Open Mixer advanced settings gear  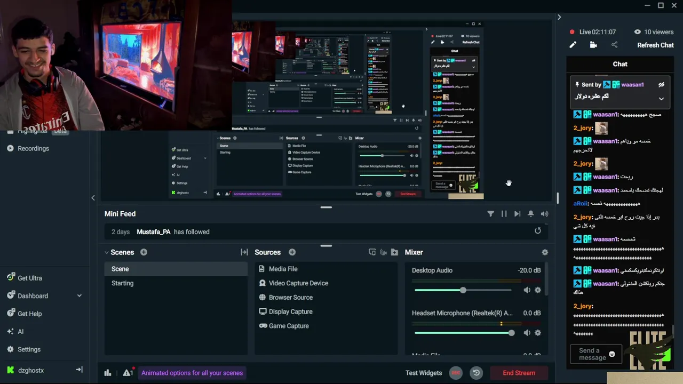(544, 252)
